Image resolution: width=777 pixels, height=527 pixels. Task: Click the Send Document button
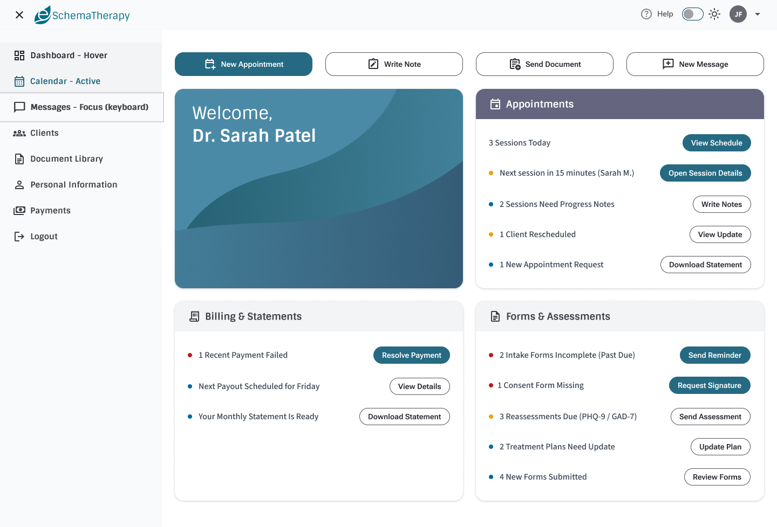pyautogui.click(x=544, y=64)
